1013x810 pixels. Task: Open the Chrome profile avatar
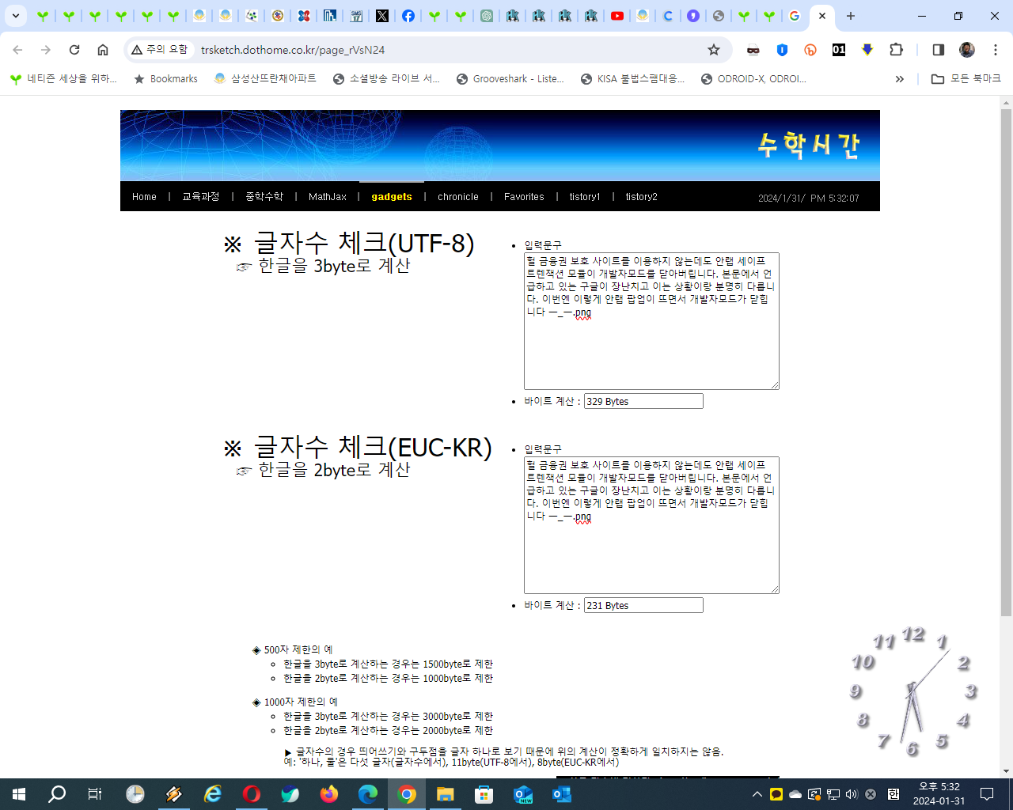coord(967,50)
